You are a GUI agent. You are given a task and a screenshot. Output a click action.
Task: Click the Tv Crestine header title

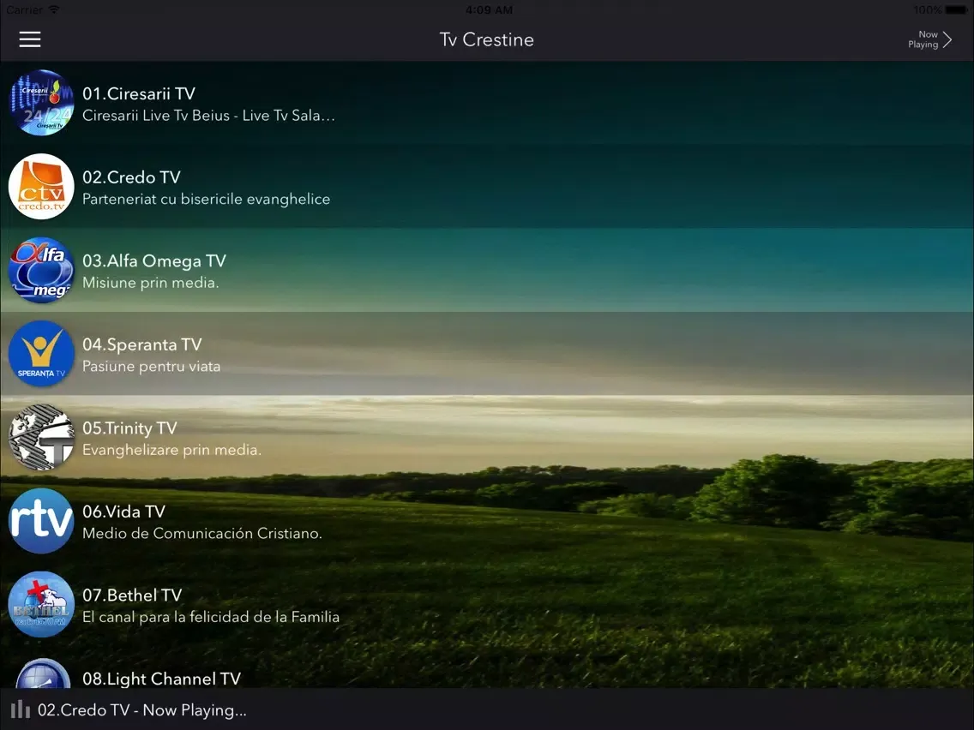[x=487, y=39]
